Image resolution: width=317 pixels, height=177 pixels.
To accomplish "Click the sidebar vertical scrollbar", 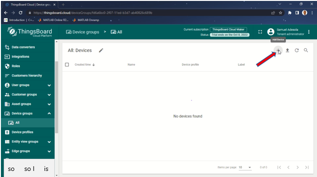I will point(57,97).
